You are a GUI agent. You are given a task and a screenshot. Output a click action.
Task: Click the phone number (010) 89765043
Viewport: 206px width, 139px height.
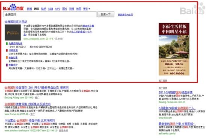click(17, 47)
